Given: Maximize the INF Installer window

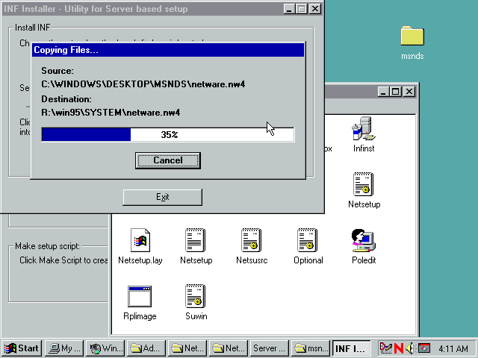Looking at the screenshot, I should [x=302, y=9].
